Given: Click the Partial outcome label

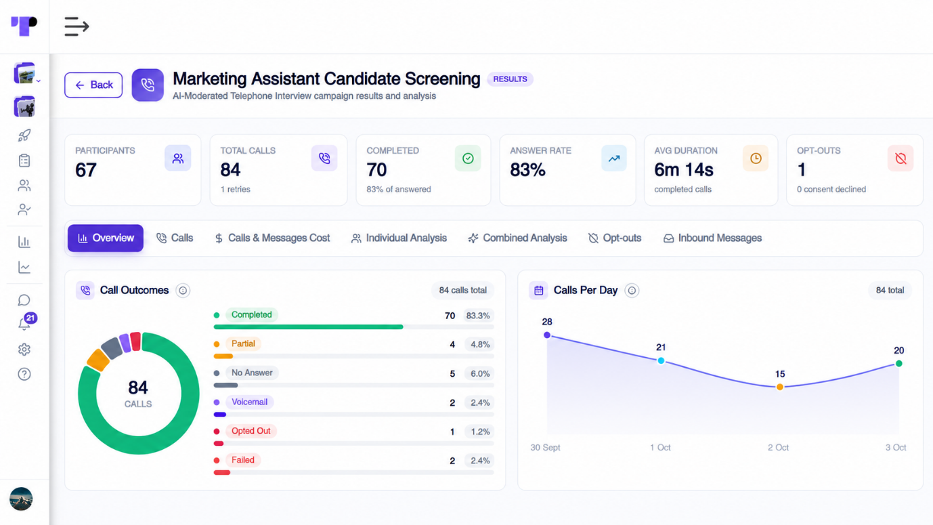Looking at the screenshot, I should click(243, 344).
